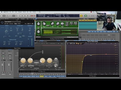
Task: Open the Library from Logic's toolbar
Action: click(x=2, y=16)
